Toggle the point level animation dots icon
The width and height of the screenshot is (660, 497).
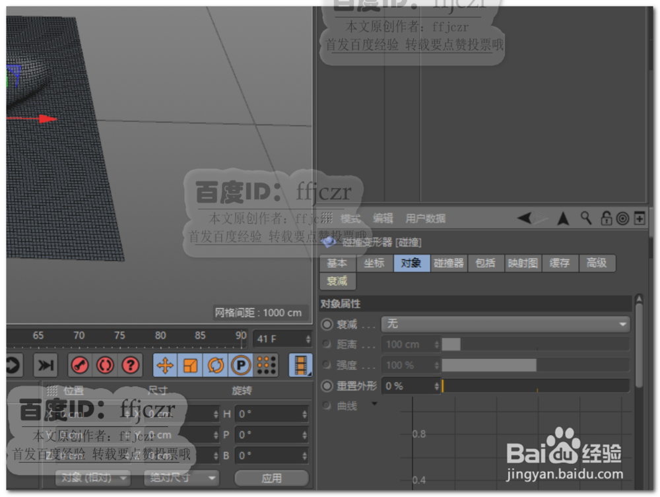[x=266, y=365]
